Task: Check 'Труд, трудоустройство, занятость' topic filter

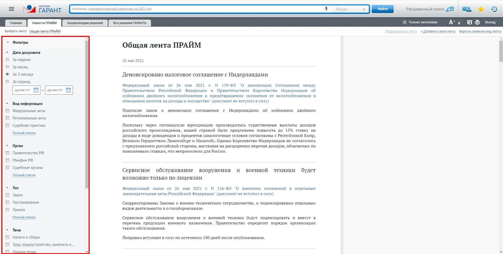Action: [7, 244]
